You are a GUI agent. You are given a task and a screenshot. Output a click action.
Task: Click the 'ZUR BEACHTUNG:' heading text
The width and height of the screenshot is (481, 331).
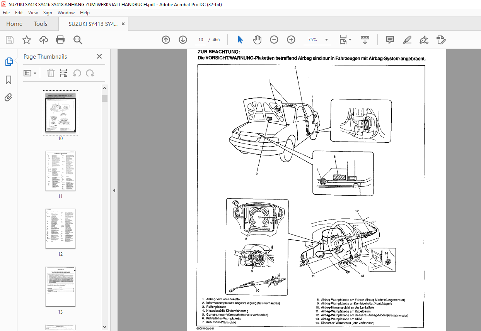click(219, 52)
